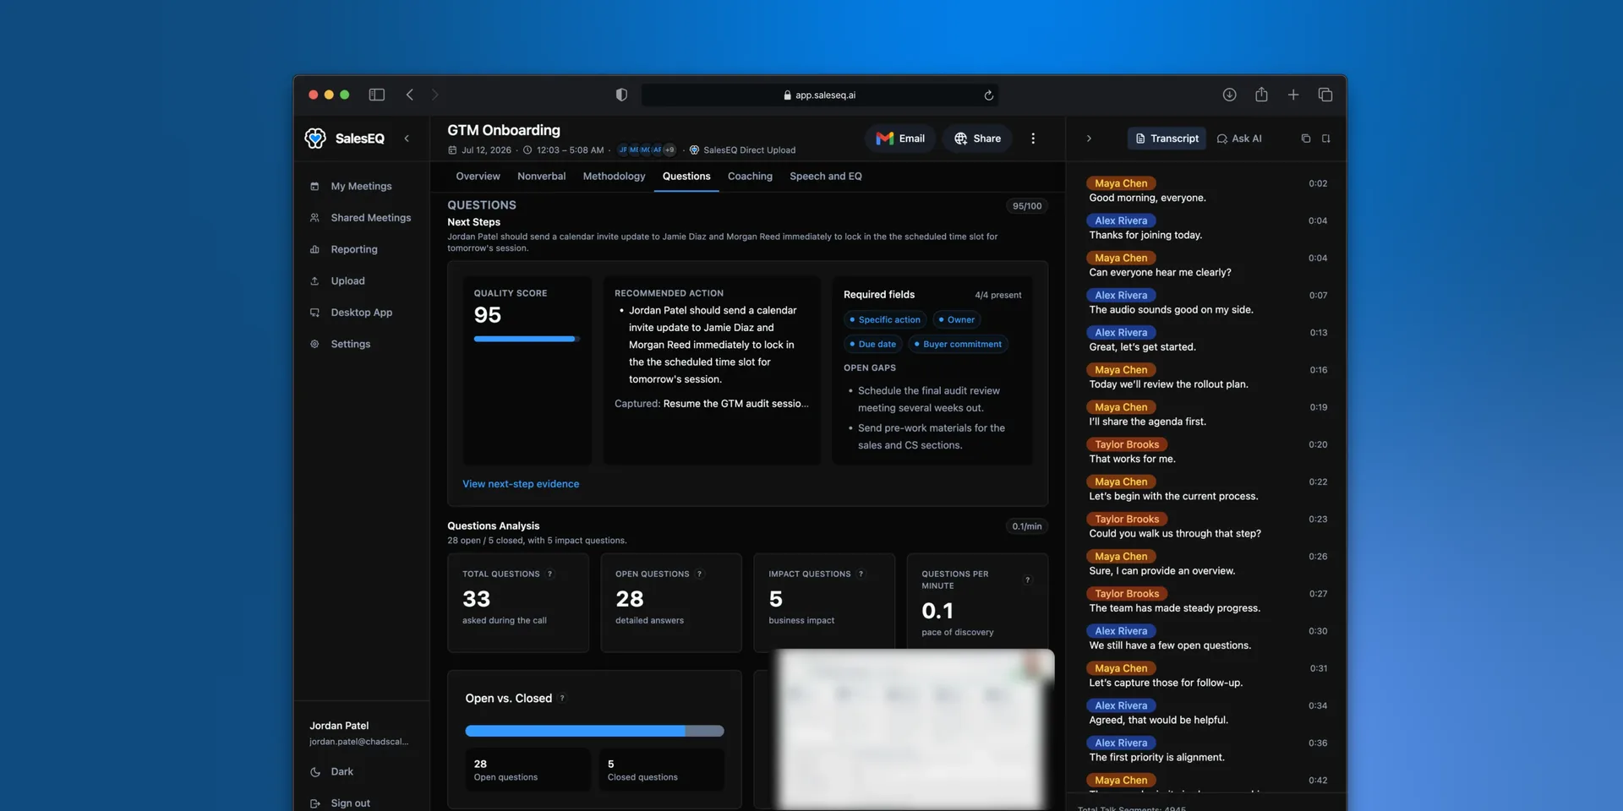Go back with the browser back arrow

click(x=410, y=95)
